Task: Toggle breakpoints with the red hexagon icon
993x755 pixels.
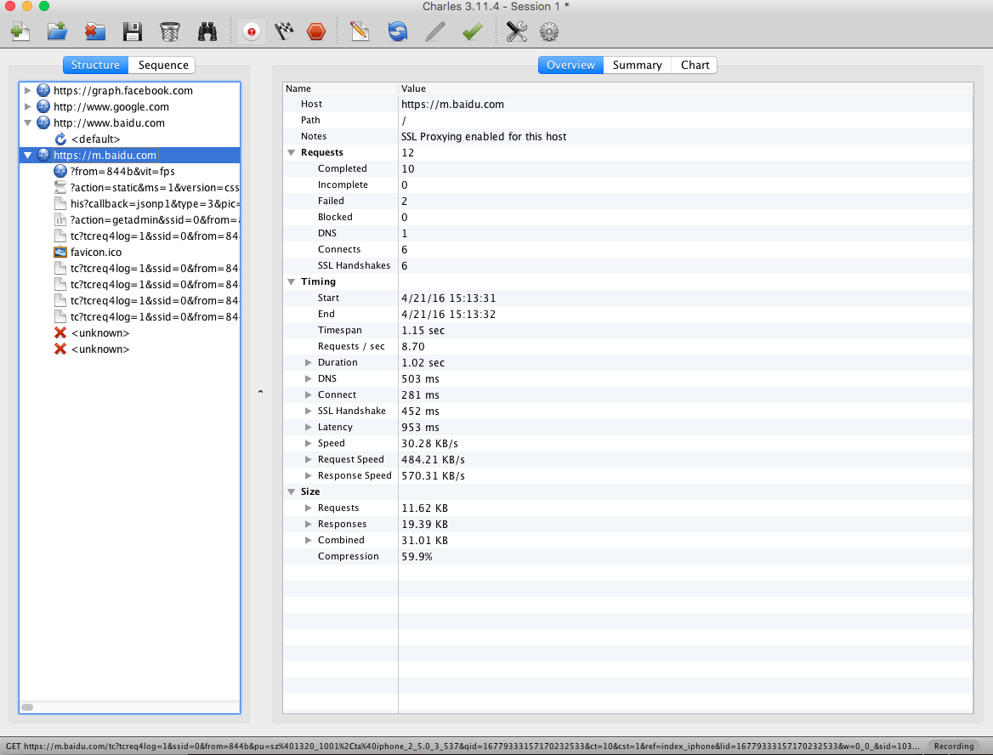Action: click(316, 31)
